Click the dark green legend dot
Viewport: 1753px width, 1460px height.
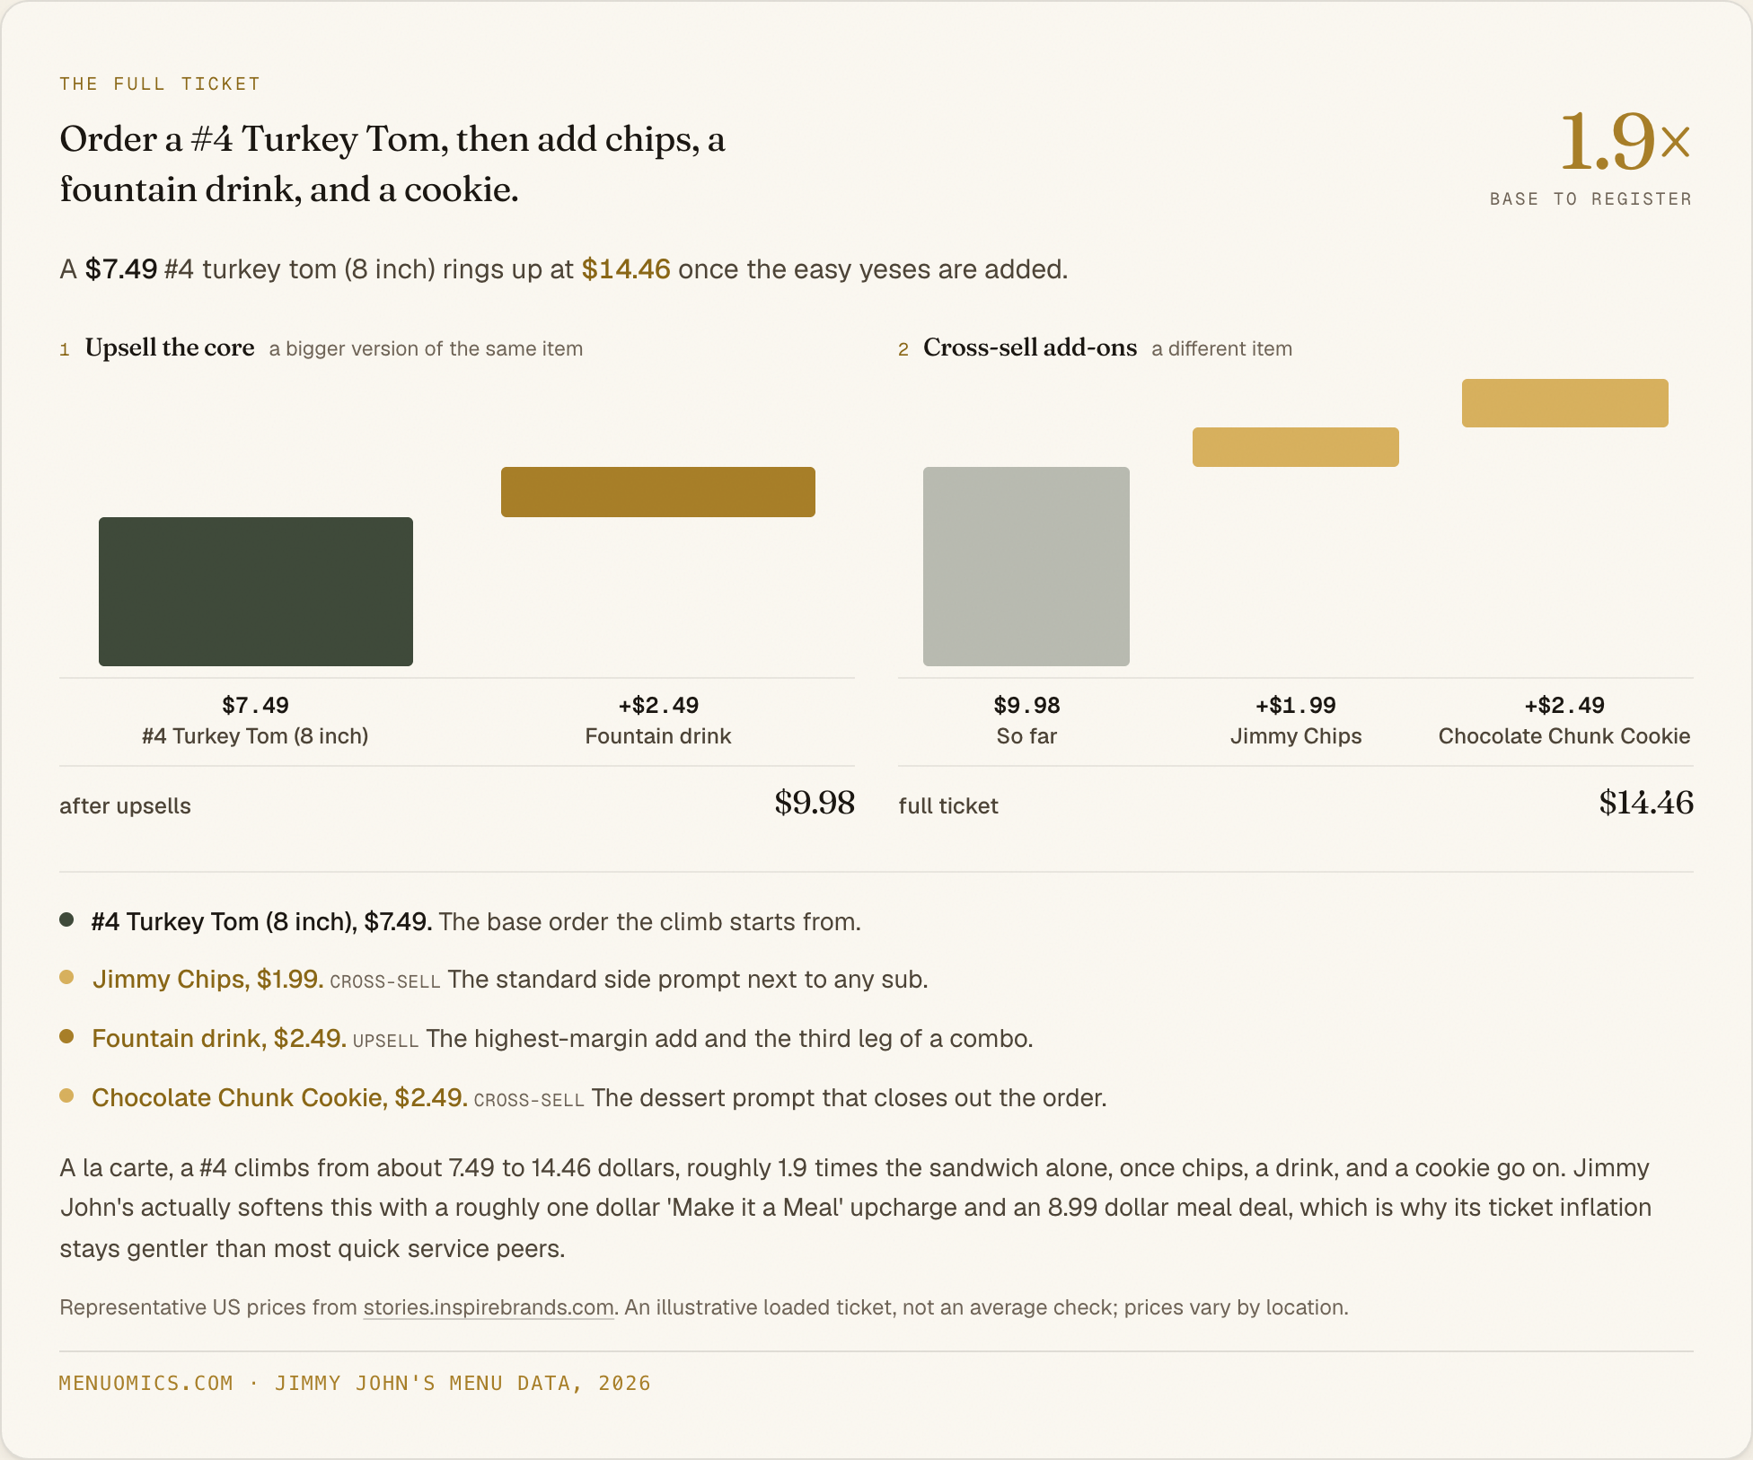pos(66,919)
